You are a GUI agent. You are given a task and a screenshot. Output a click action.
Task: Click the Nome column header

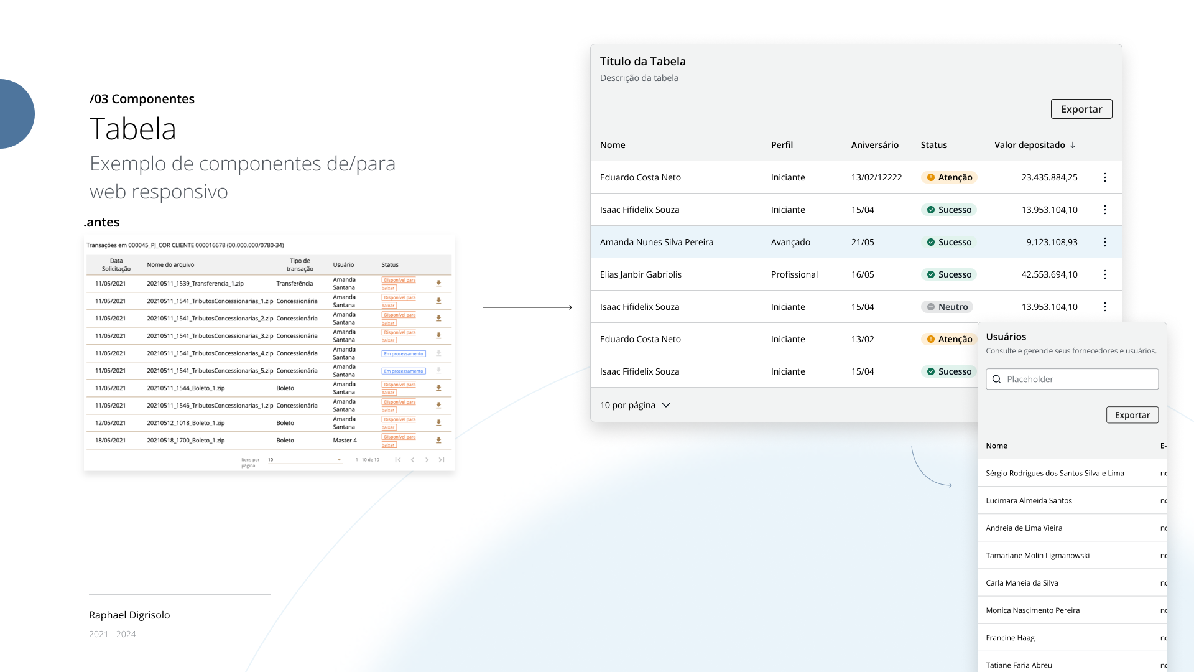(613, 145)
